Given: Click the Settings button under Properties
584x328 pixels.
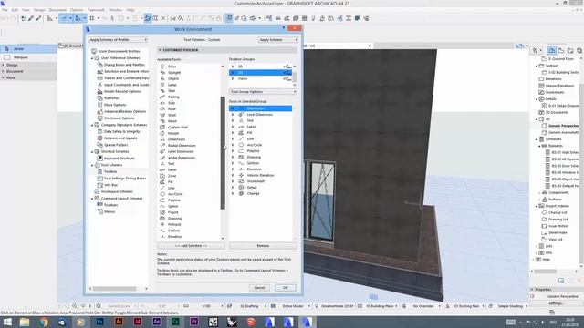Looking at the screenshot, I should tap(556, 303).
